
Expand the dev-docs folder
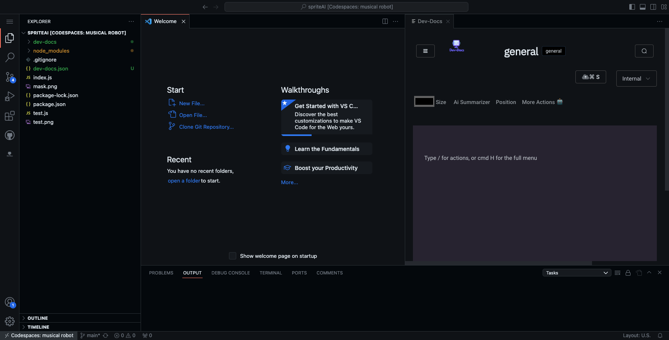coord(45,42)
